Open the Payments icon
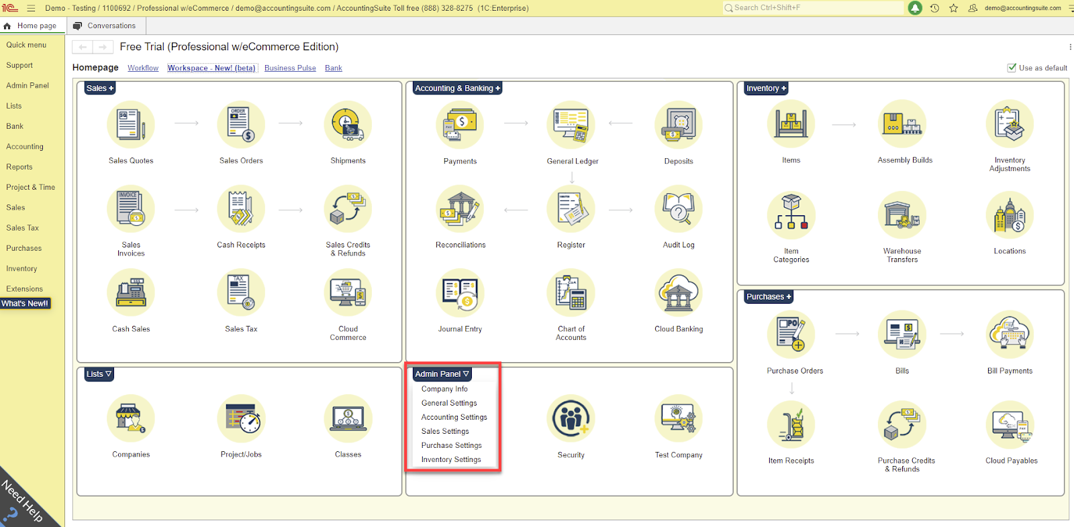This screenshot has height=527, width=1074. click(460, 125)
